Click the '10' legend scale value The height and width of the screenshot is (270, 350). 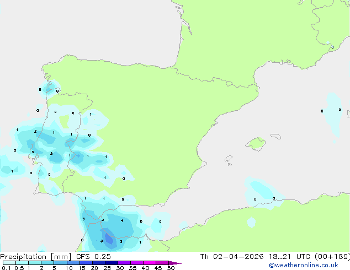[69, 268]
